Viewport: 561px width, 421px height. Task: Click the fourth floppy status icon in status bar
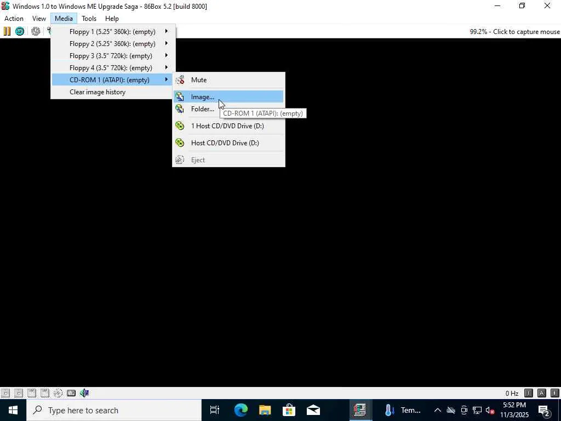point(45,393)
